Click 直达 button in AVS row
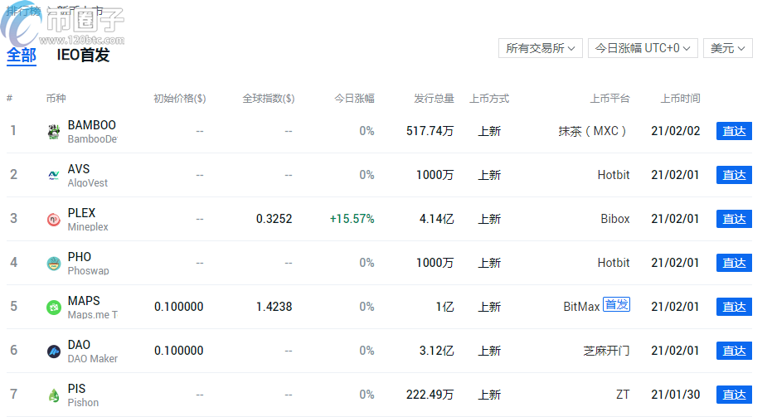The width and height of the screenshot is (772, 417). [734, 175]
